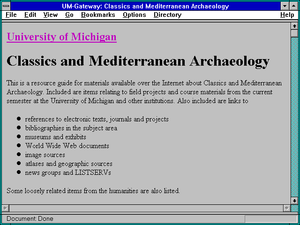Click the 'image sources' list item
The height and width of the screenshot is (225, 300).
pos(45,155)
